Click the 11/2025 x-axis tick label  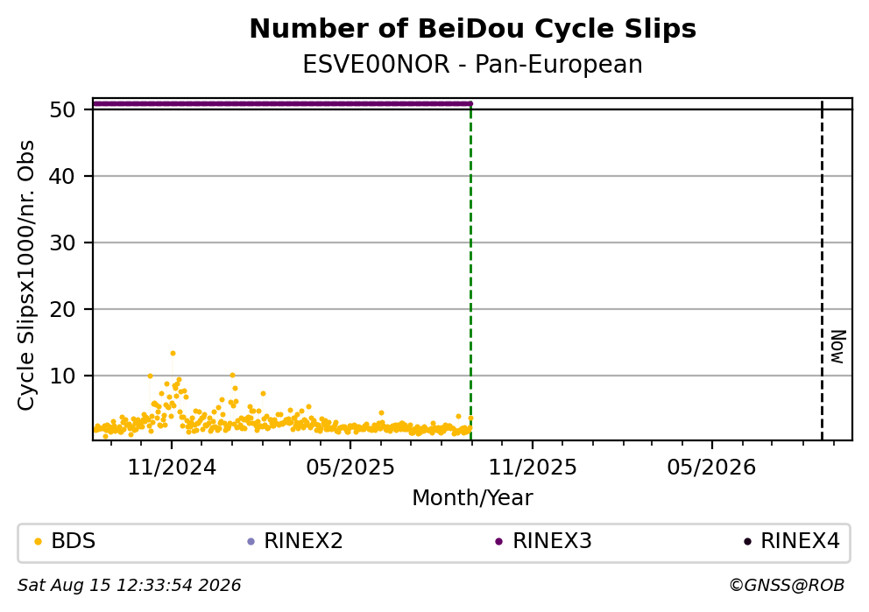(533, 468)
